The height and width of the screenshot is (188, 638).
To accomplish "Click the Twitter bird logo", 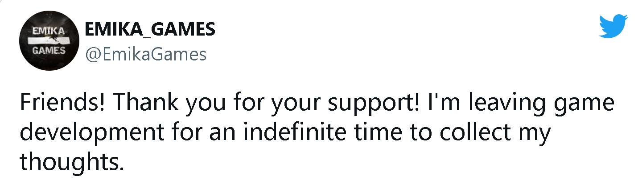I will 613,27.
